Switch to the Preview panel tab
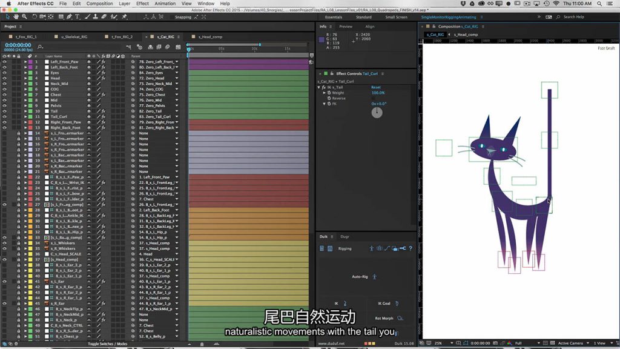The width and height of the screenshot is (620, 349). 346,27
